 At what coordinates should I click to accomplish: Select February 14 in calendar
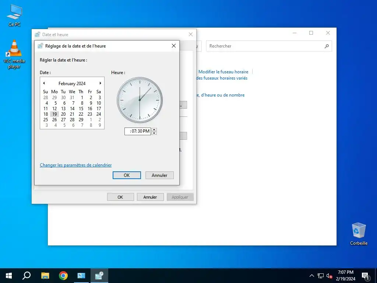(72, 109)
